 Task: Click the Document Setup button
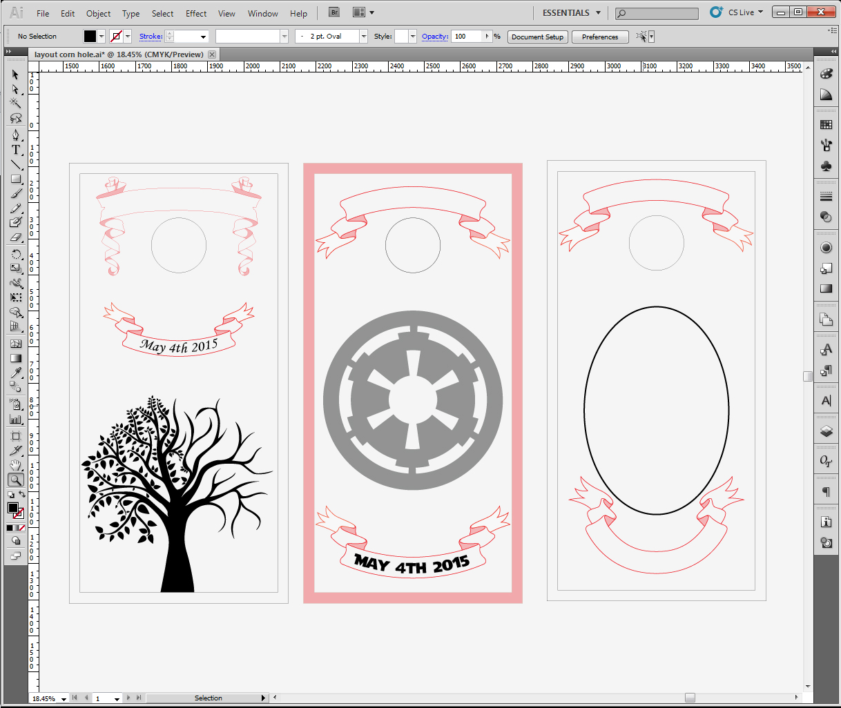[x=538, y=37]
